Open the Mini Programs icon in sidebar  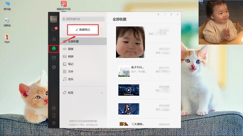pyautogui.click(x=54, y=108)
